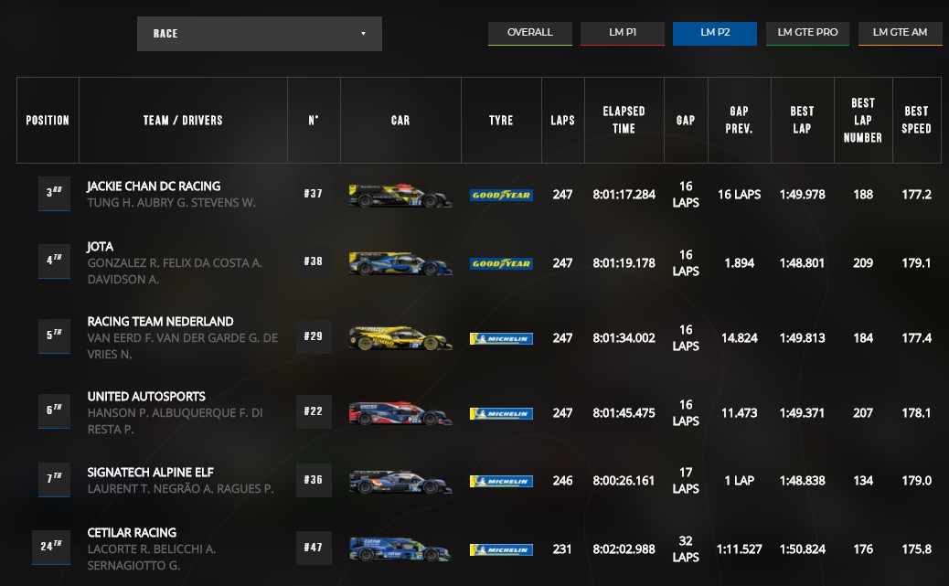Click the 4th position badge
The width and height of the screenshot is (949, 586).
(54, 261)
